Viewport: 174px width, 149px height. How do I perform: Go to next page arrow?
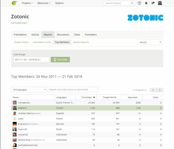point(160,90)
